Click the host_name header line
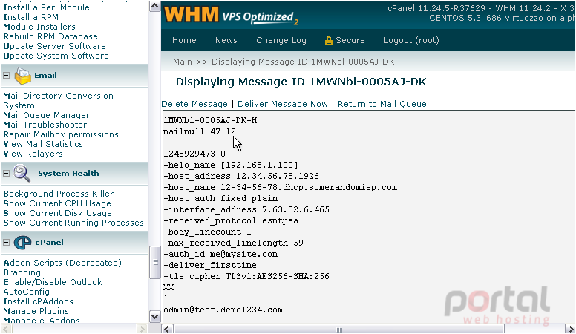576x334 pixels. (280, 187)
